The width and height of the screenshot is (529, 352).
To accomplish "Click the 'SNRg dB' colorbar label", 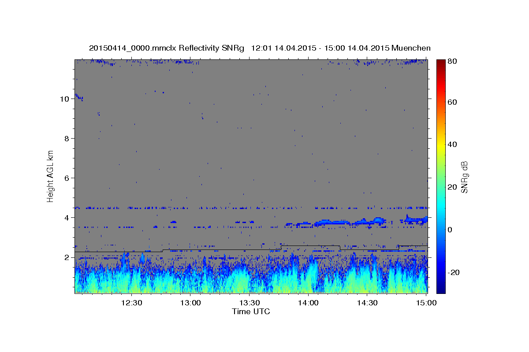I will (464, 177).
